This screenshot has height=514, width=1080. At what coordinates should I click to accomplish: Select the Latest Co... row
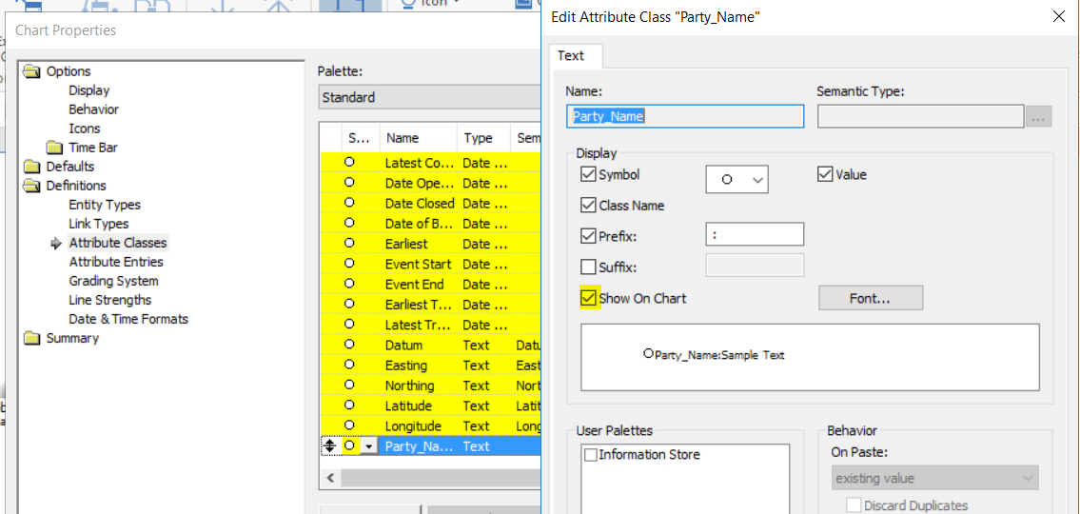(x=430, y=164)
